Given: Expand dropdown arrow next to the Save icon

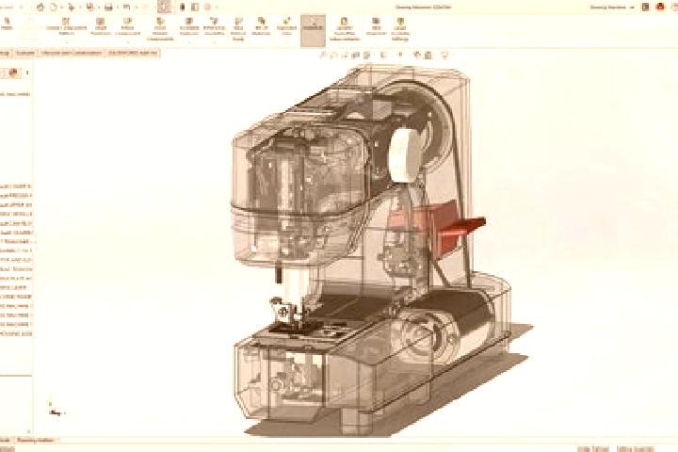Looking at the screenshot, I should coord(98,8).
